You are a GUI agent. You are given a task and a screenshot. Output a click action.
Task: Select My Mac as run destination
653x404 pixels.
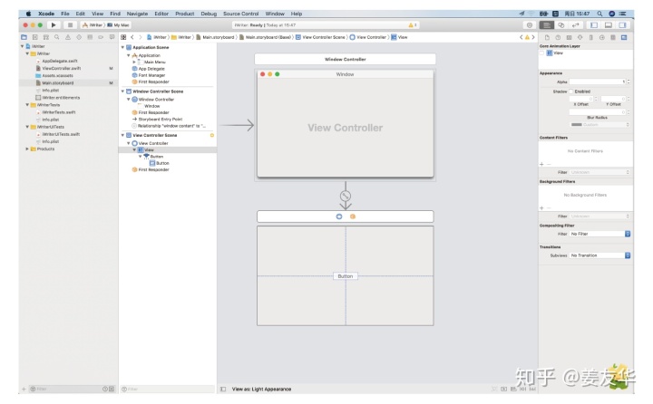coord(118,25)
